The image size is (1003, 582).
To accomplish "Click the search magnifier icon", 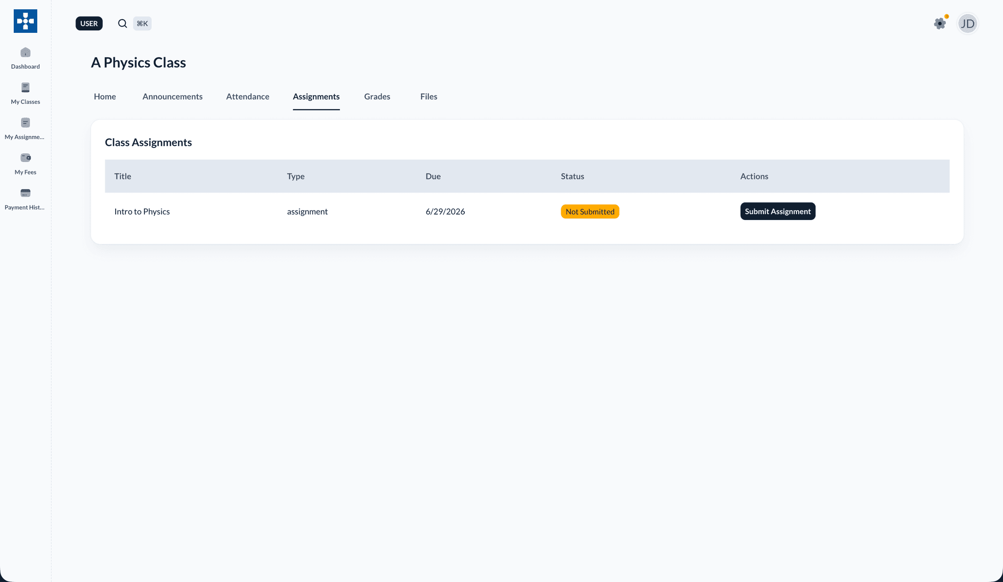I will (122, 24).
